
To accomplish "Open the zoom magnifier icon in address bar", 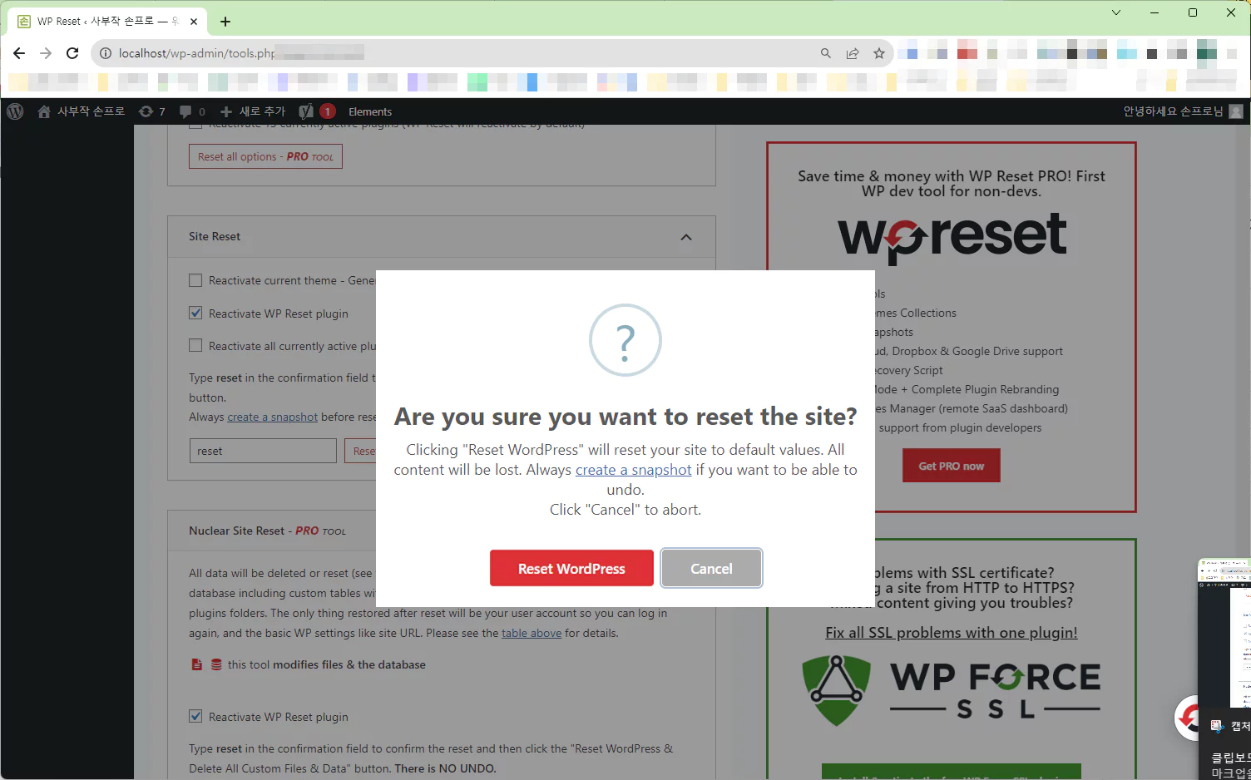I will coord(826,53).
